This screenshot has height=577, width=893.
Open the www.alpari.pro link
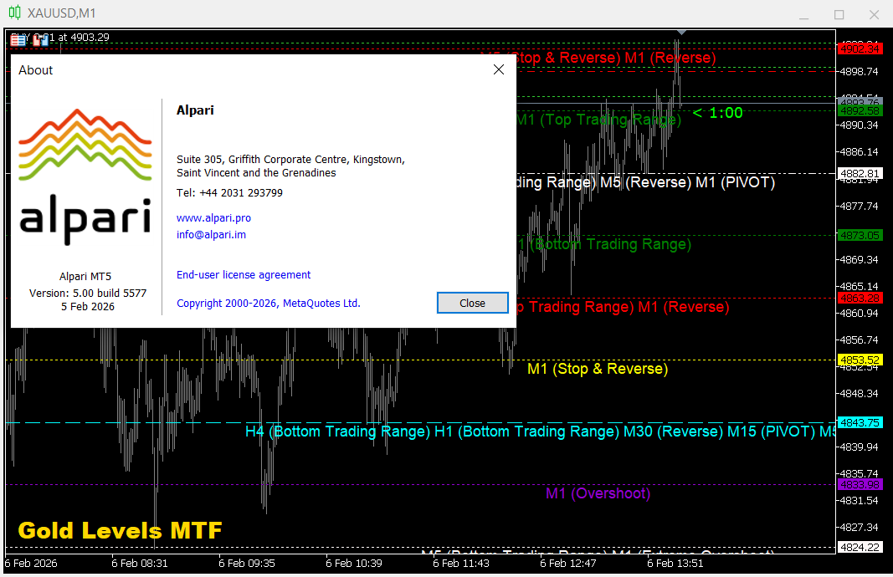213,218
